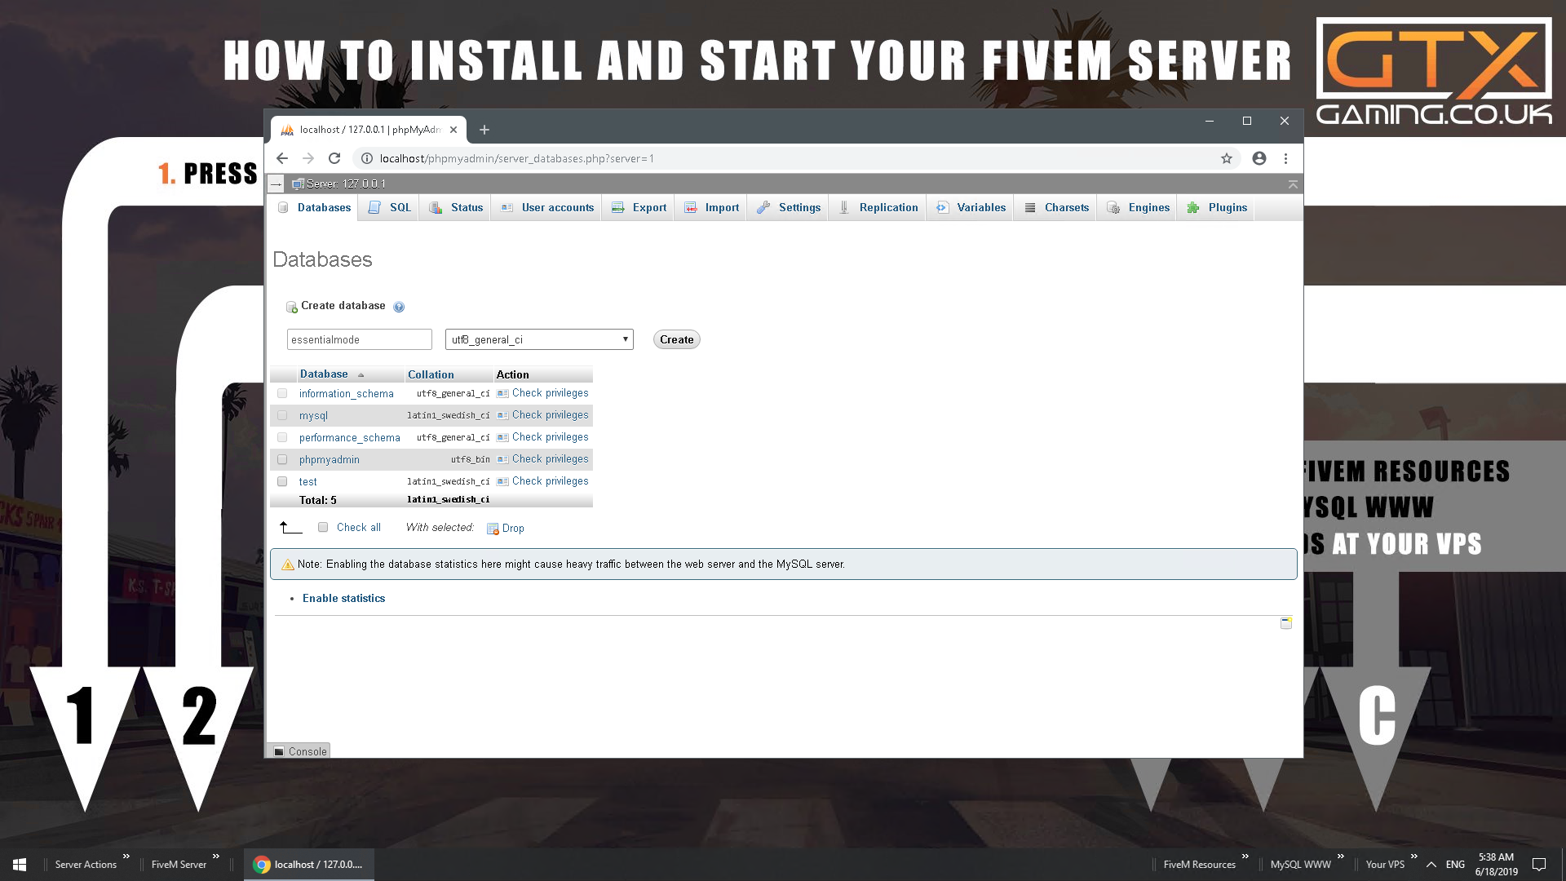Toggle the Check all checkbox

point(323,527)
